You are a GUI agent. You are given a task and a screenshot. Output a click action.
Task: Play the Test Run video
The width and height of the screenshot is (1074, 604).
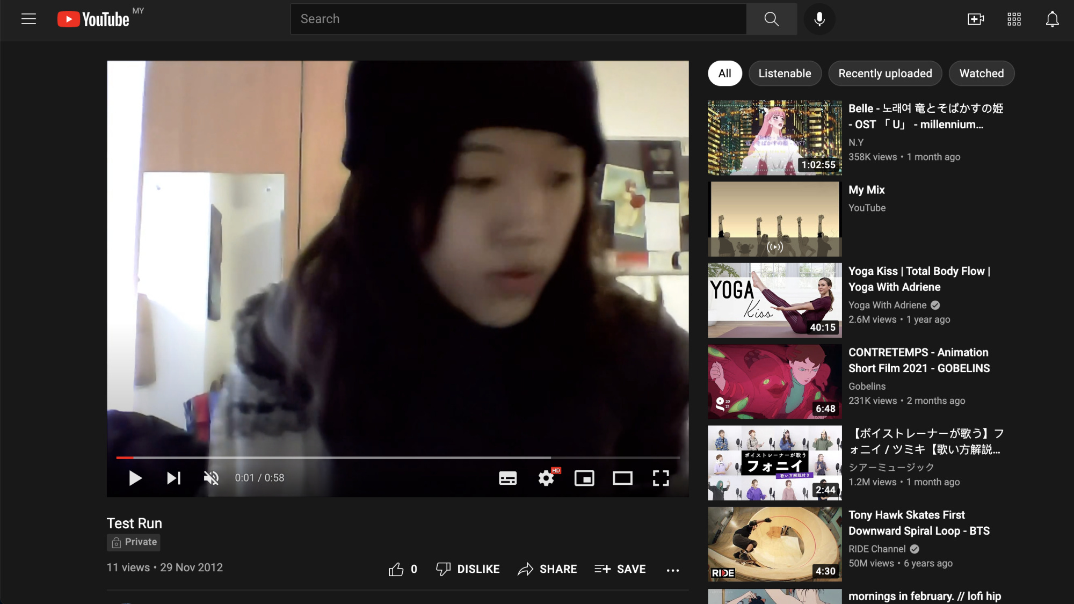tap(135, 478)
